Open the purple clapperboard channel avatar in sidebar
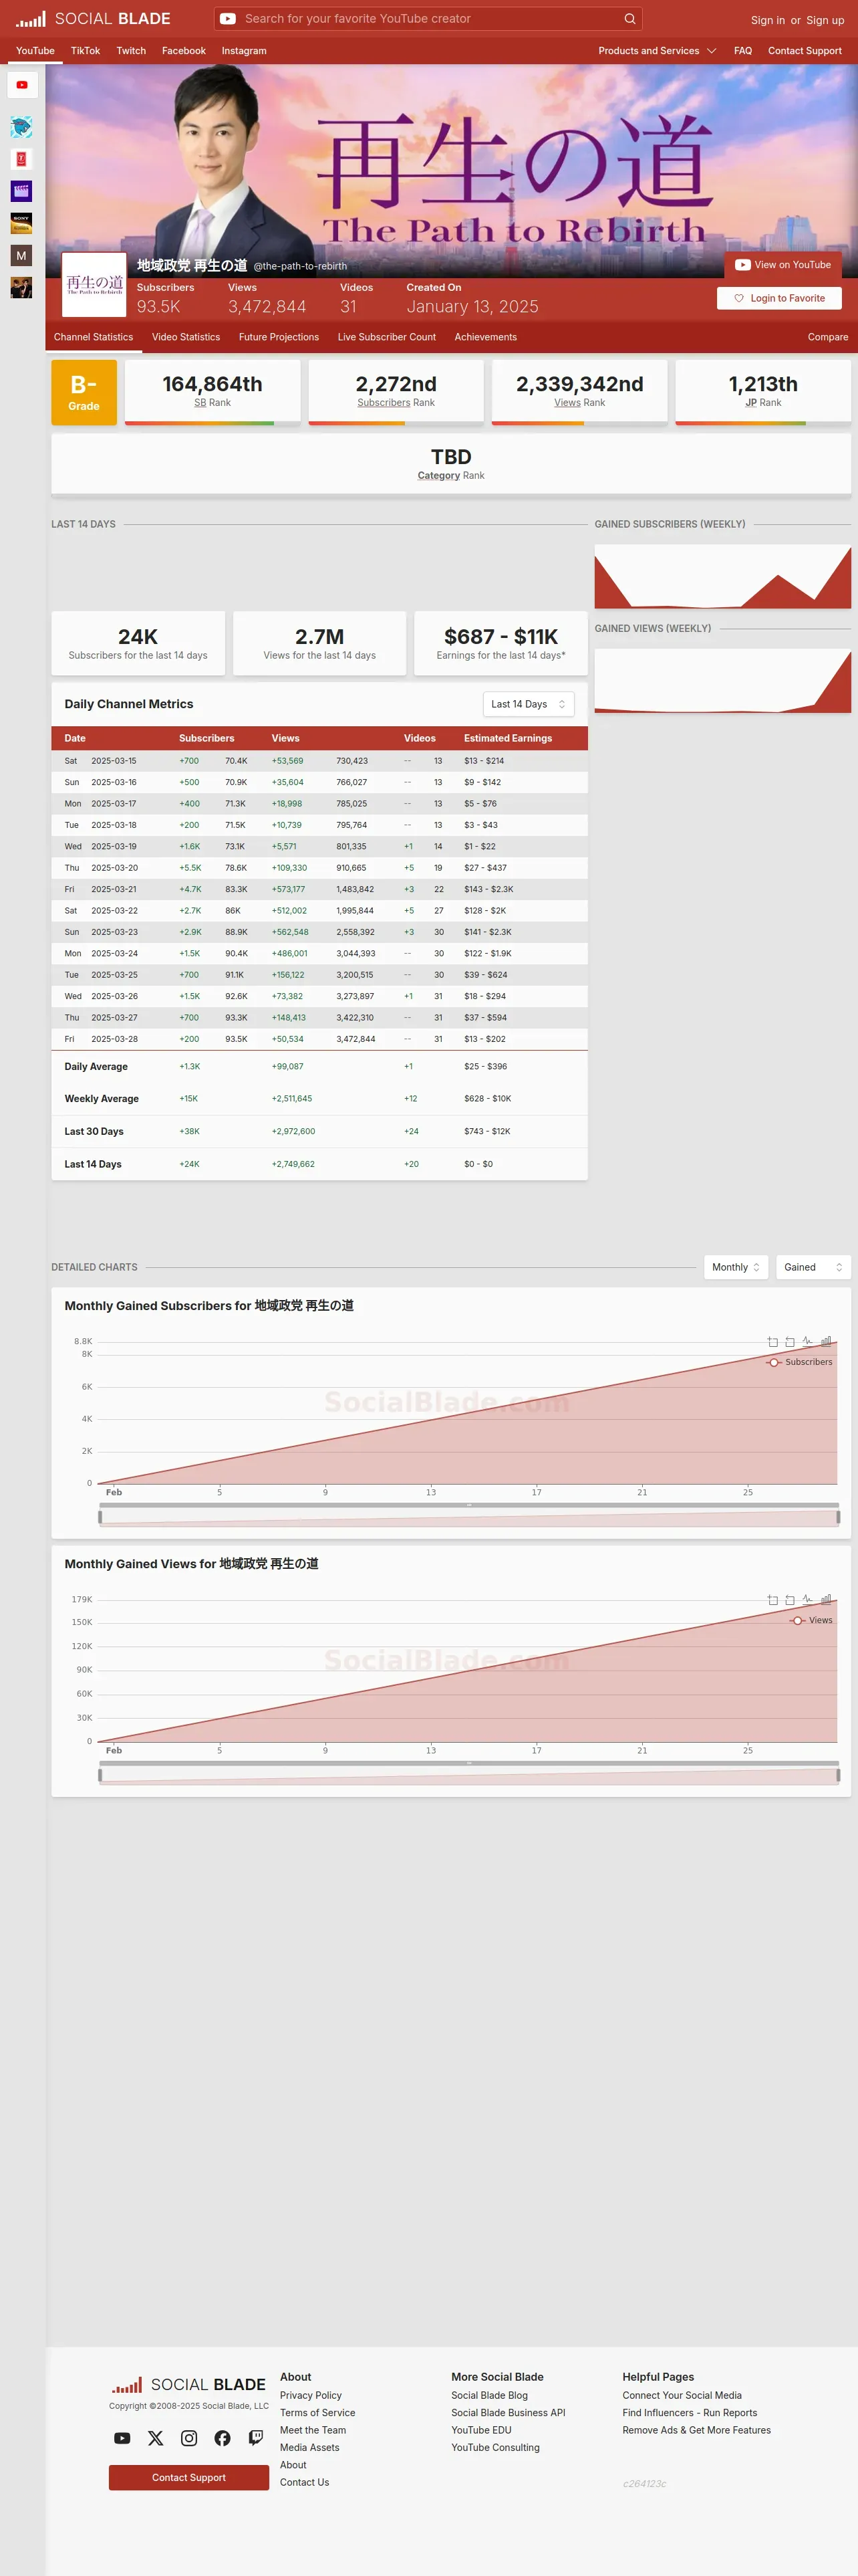The image size is (858, 2576). tap(21, 191)
